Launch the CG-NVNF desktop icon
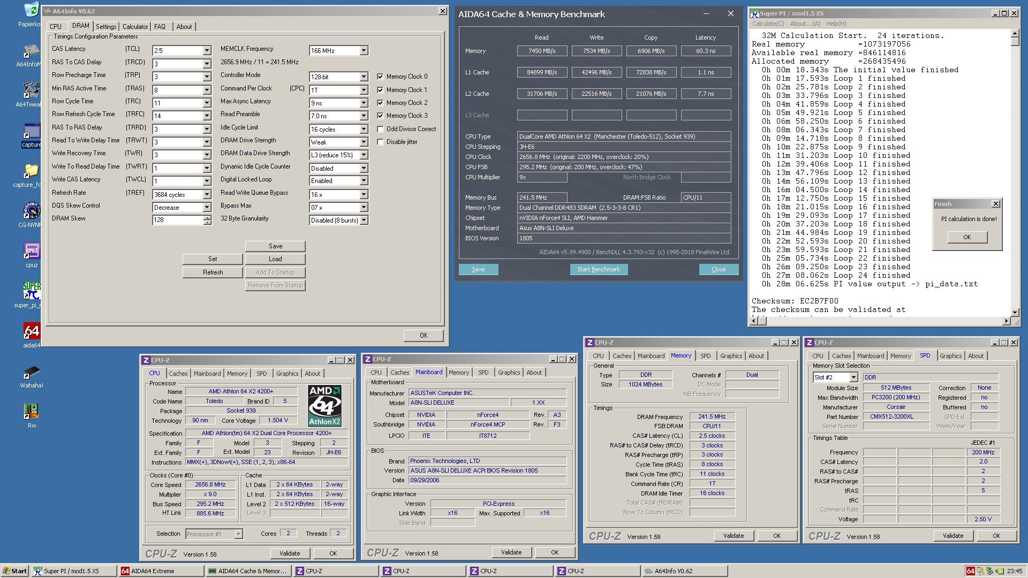Image resolution: width=1028 pixels, height=578 pixels. pos(31,211)
